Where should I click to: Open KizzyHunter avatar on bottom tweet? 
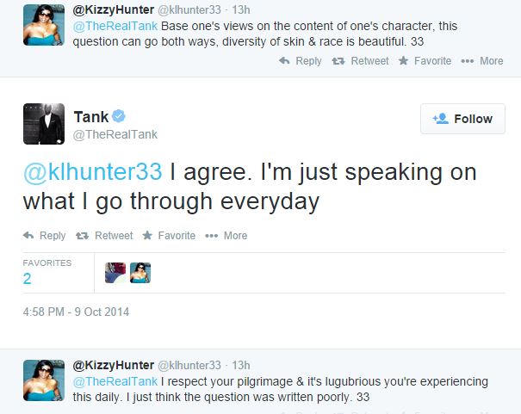[43, 380]
